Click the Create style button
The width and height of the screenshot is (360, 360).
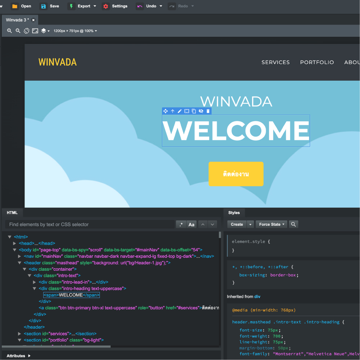tap(237, 224)
